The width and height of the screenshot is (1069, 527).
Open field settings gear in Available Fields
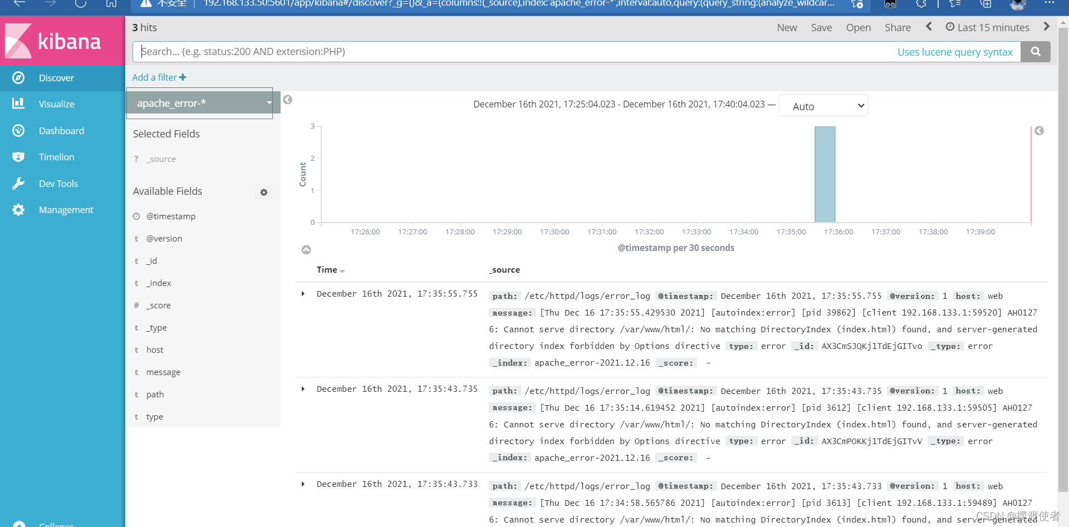[x=264, y=192]
